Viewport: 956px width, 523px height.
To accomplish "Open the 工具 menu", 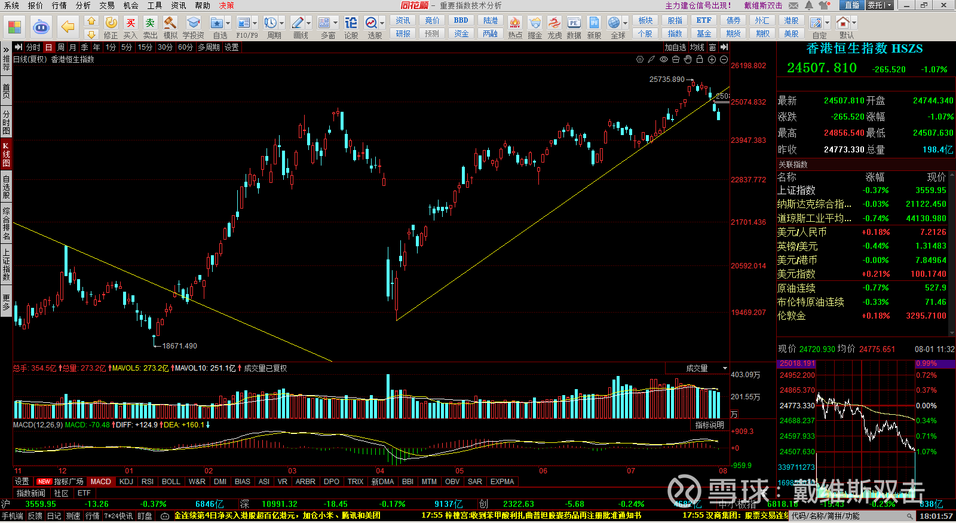I will 155,5.
